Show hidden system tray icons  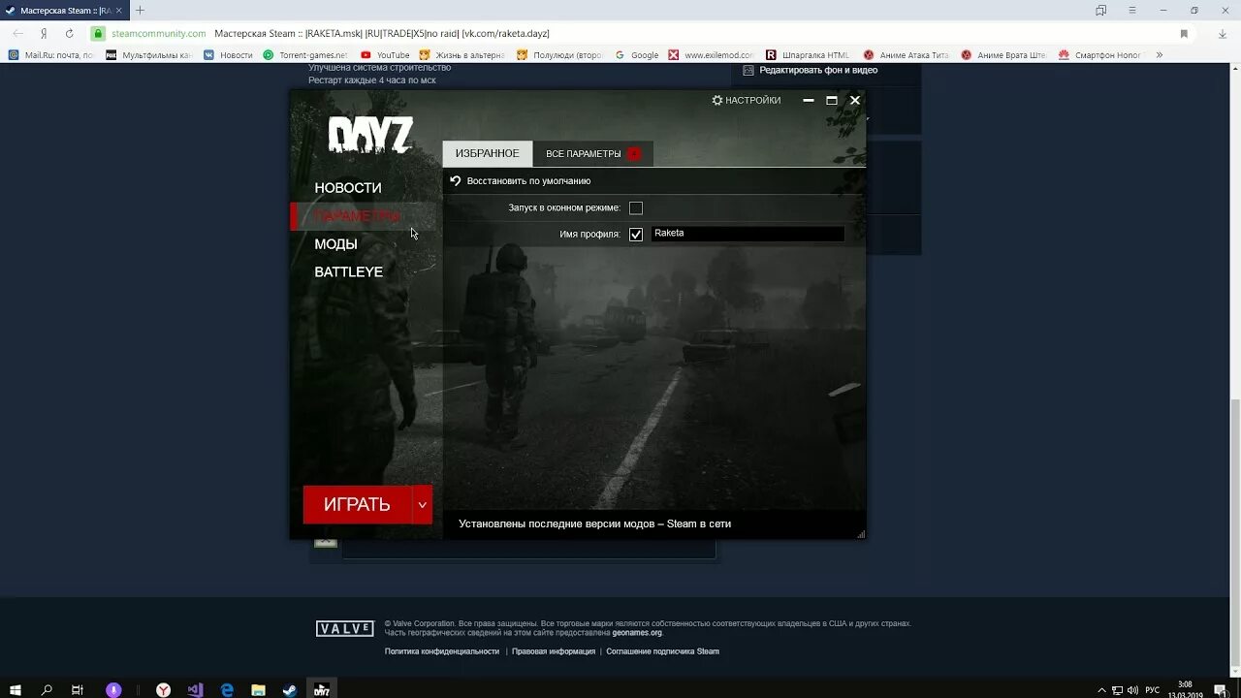coord(1101,689)
